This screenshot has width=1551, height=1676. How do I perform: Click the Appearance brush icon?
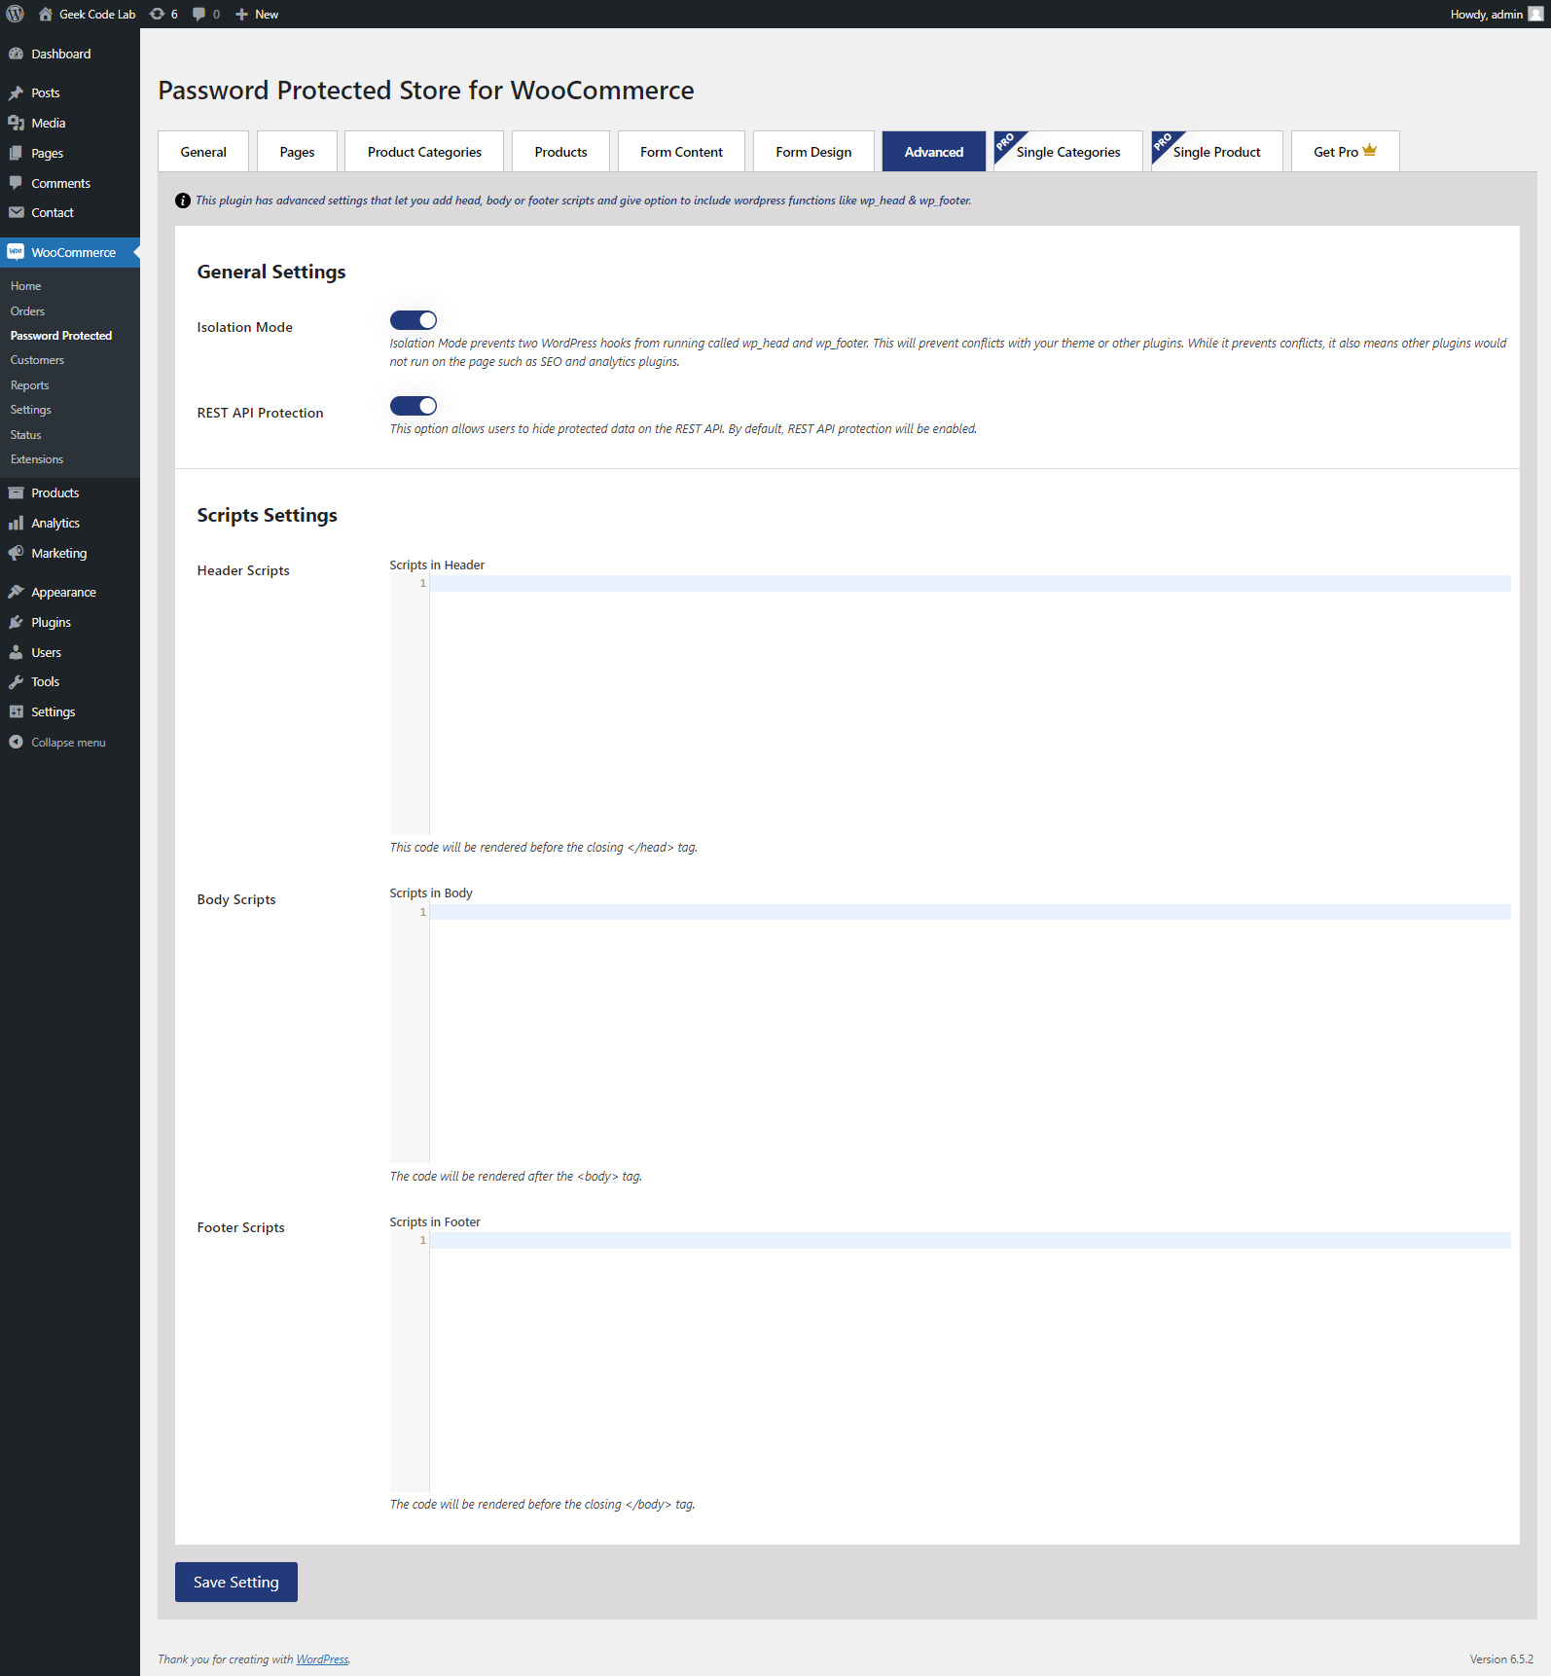tap(16, 592)
